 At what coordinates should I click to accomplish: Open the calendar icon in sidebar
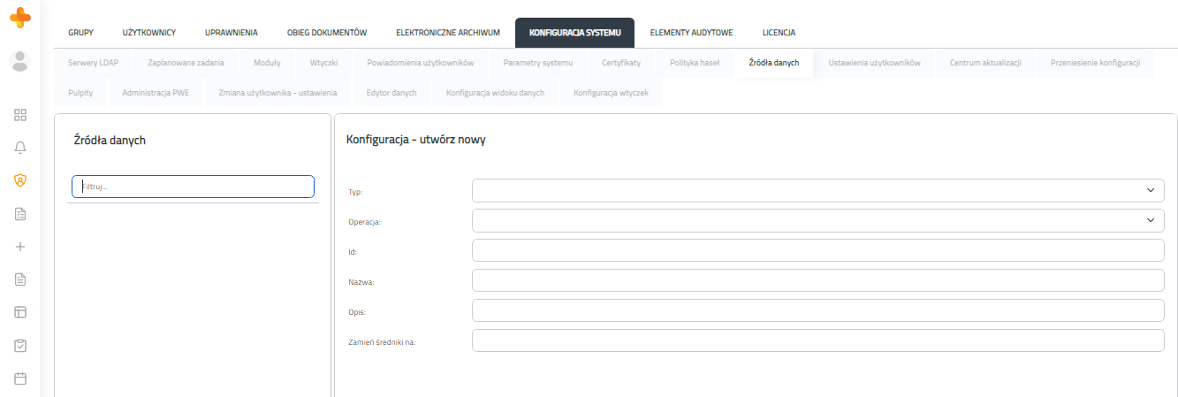tap(20, 378)
